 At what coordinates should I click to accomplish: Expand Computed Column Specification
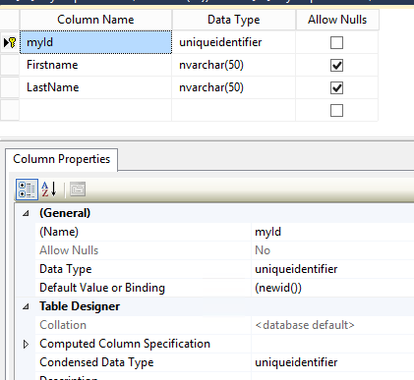click(26, 344)
